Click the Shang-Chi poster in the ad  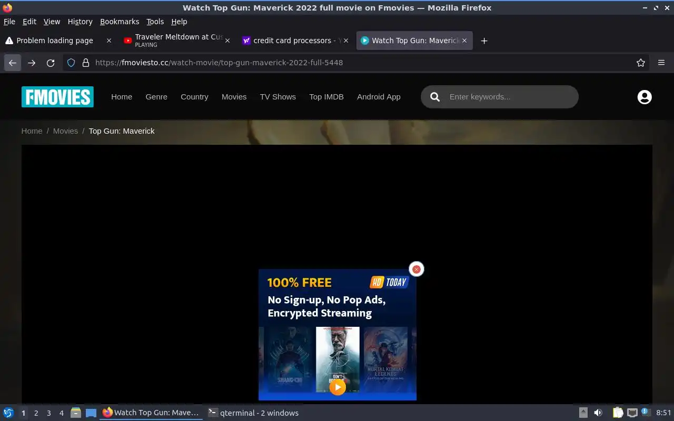[x=289, y=359]
